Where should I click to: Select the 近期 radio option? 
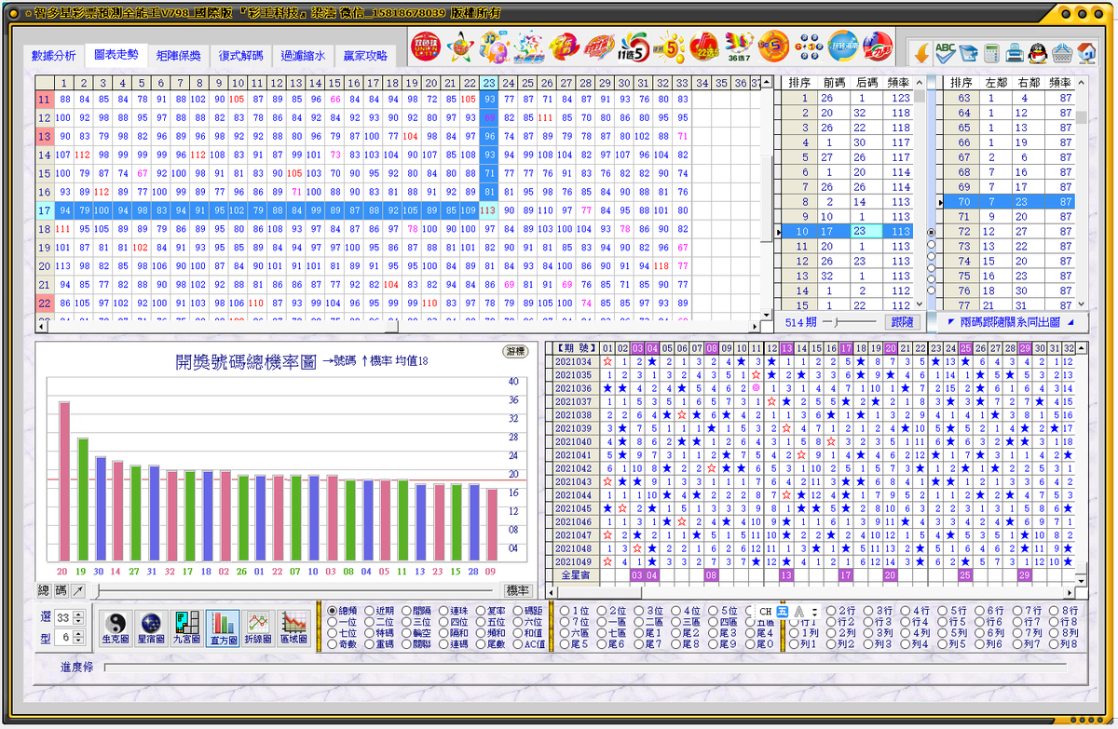coord(379,611)
